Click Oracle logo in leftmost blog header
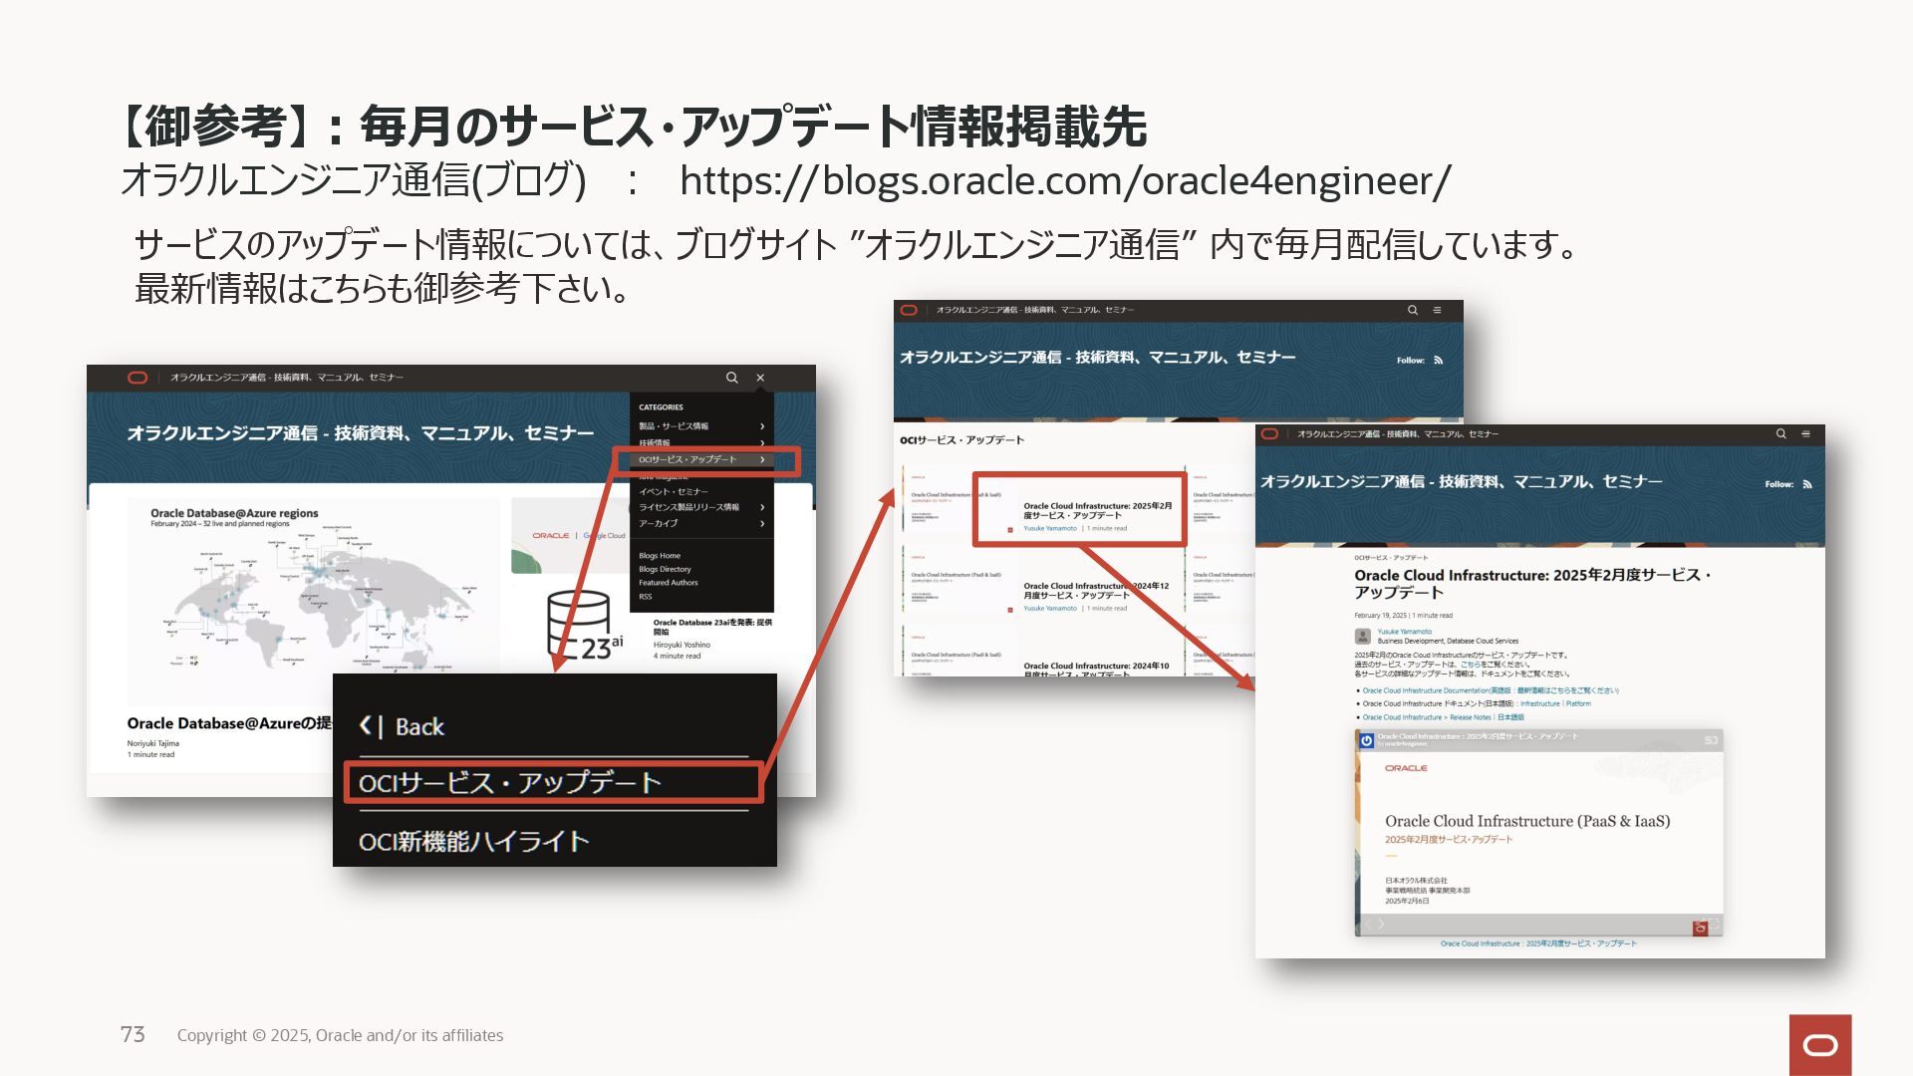Screen dimensions: 1913x1076 pos(137,378)
